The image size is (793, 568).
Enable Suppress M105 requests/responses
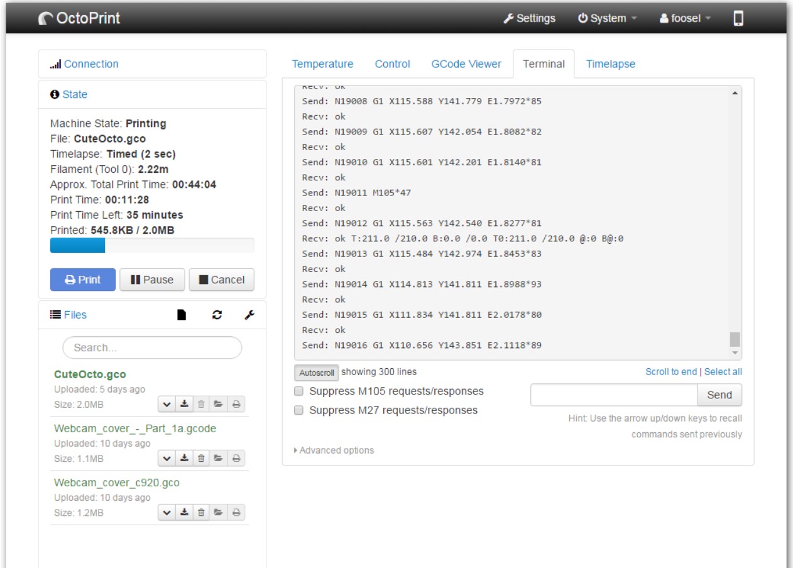click(299, 391)
